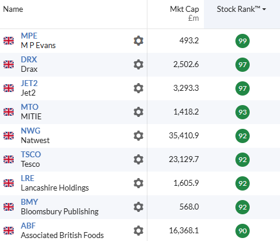This screenshot has width=280, height=241.
Task: Click market cap value 23,129.7
Action: click(x=184, y=159)
